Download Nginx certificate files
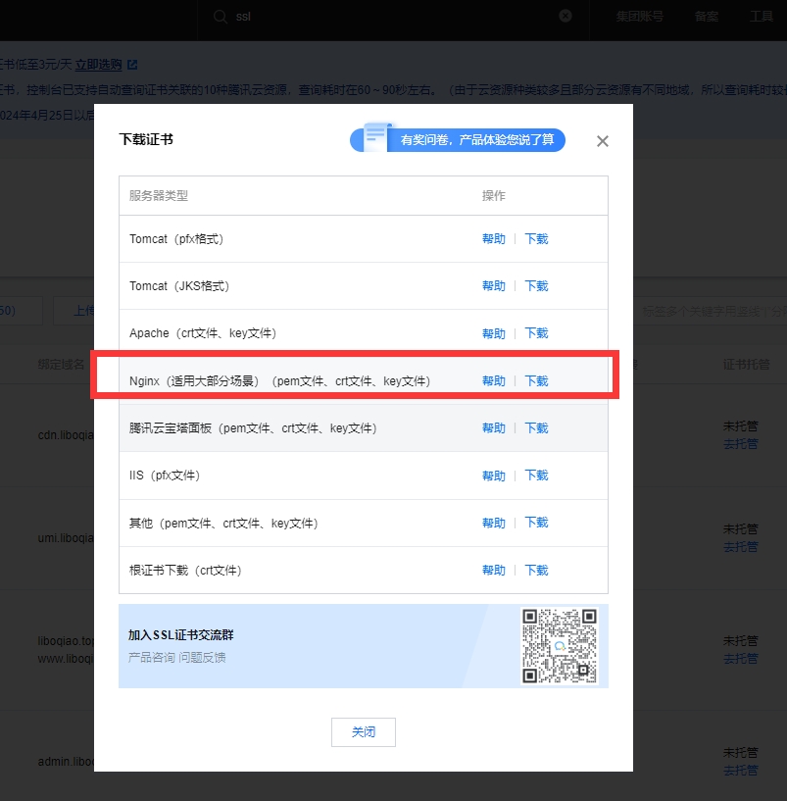The height and width of the screenshot is (801, 787). [x=536, y=381]
